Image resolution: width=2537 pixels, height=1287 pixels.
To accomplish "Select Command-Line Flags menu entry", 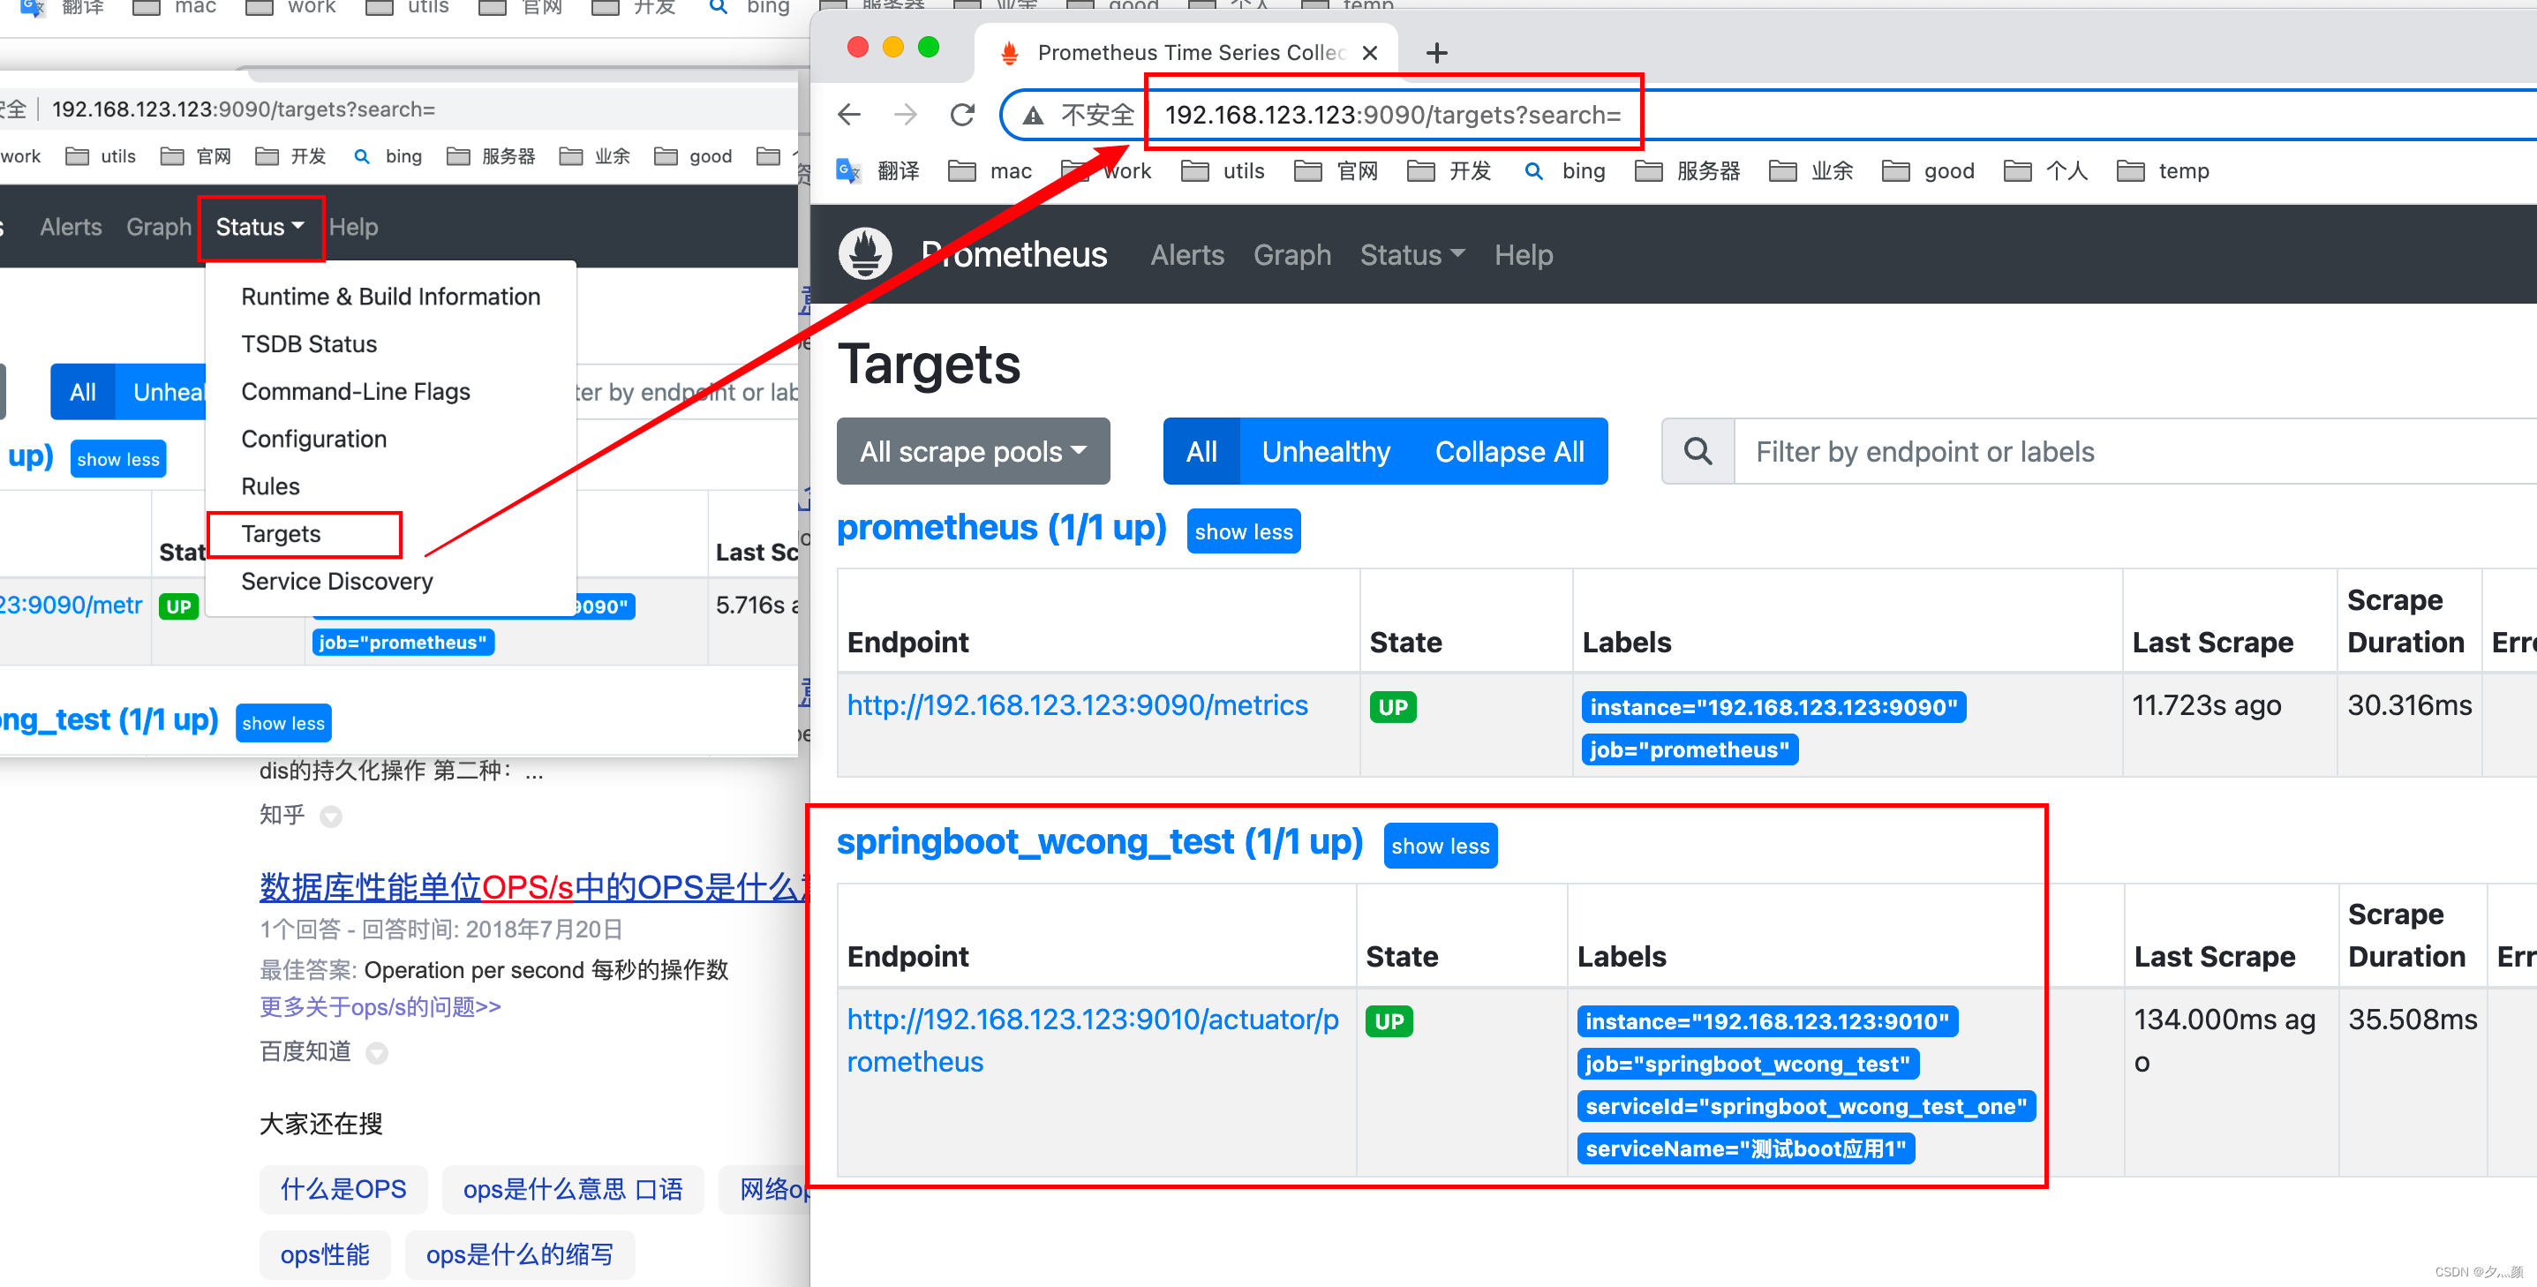I will pos(390,391).
